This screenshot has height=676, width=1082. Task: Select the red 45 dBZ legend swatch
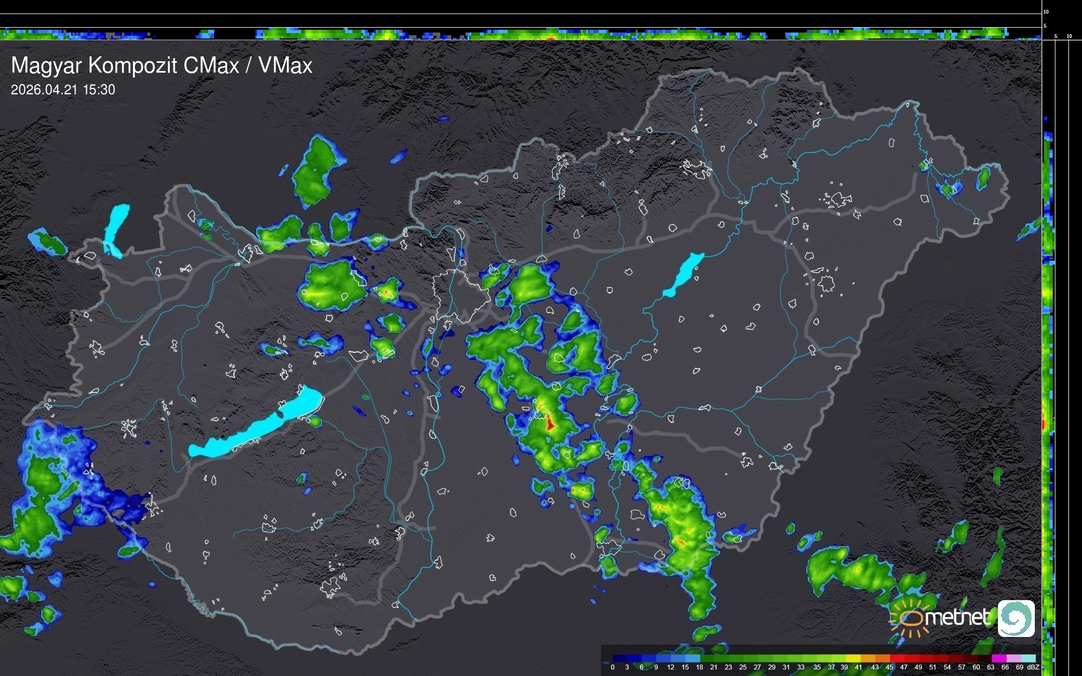(897, 658)
